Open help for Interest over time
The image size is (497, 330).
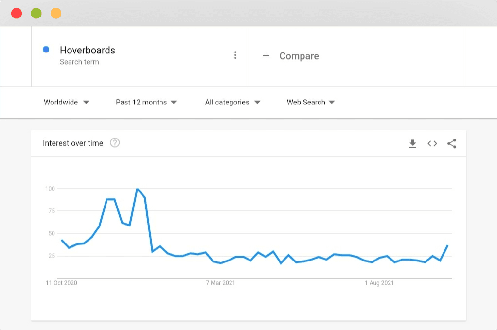tap(115, 143)
